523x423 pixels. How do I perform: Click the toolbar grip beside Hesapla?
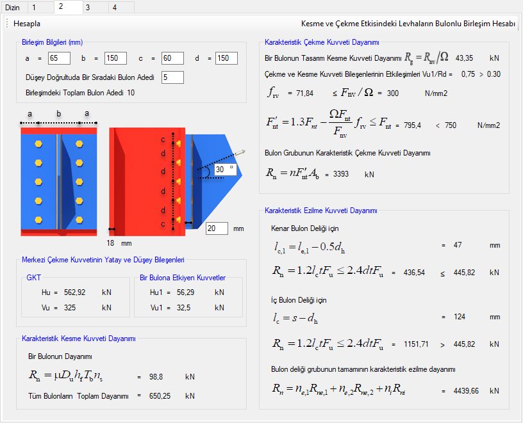tap(7, 24)
